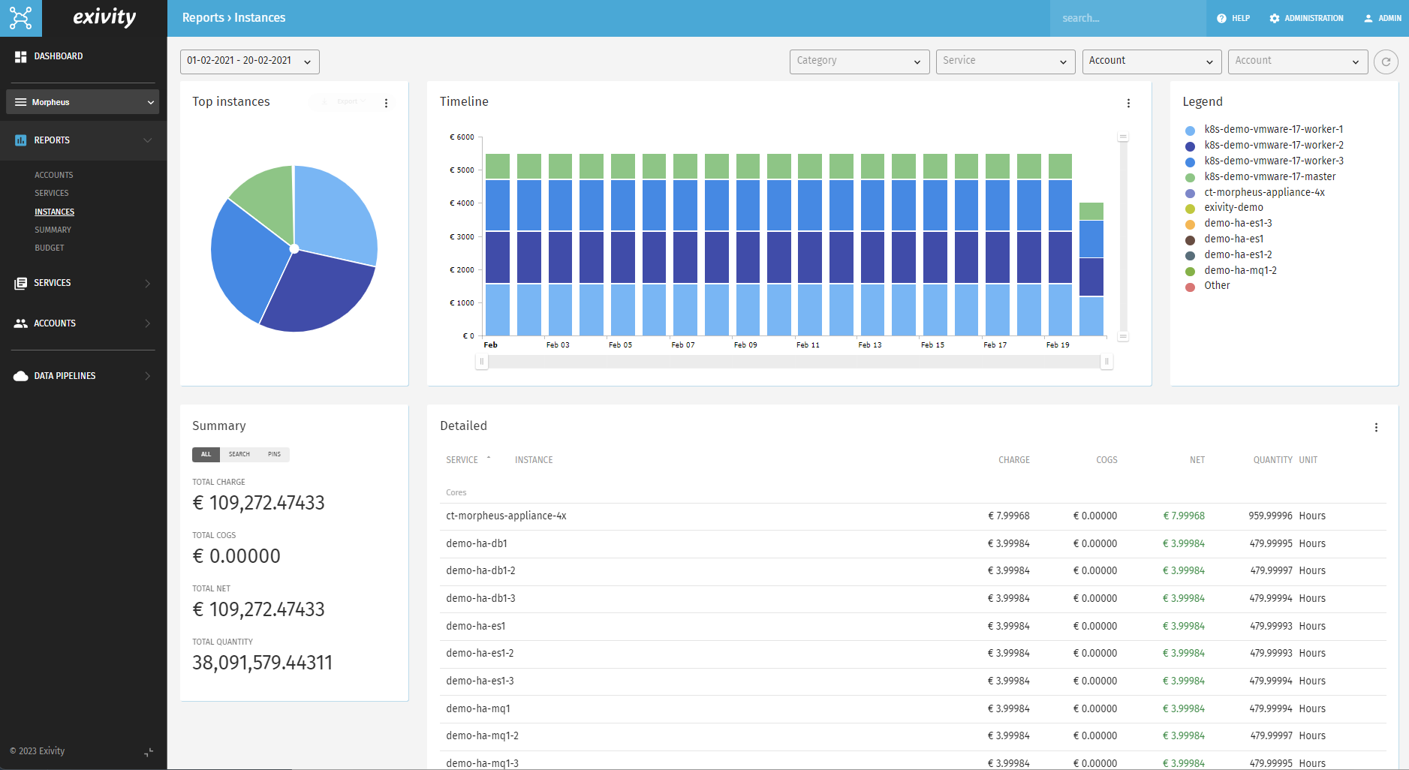Image resolution: width=1409 pixels, height=770 pixels.
Task: Click the hamburger icon beside Morpheus
Action: tap(20, 102)
